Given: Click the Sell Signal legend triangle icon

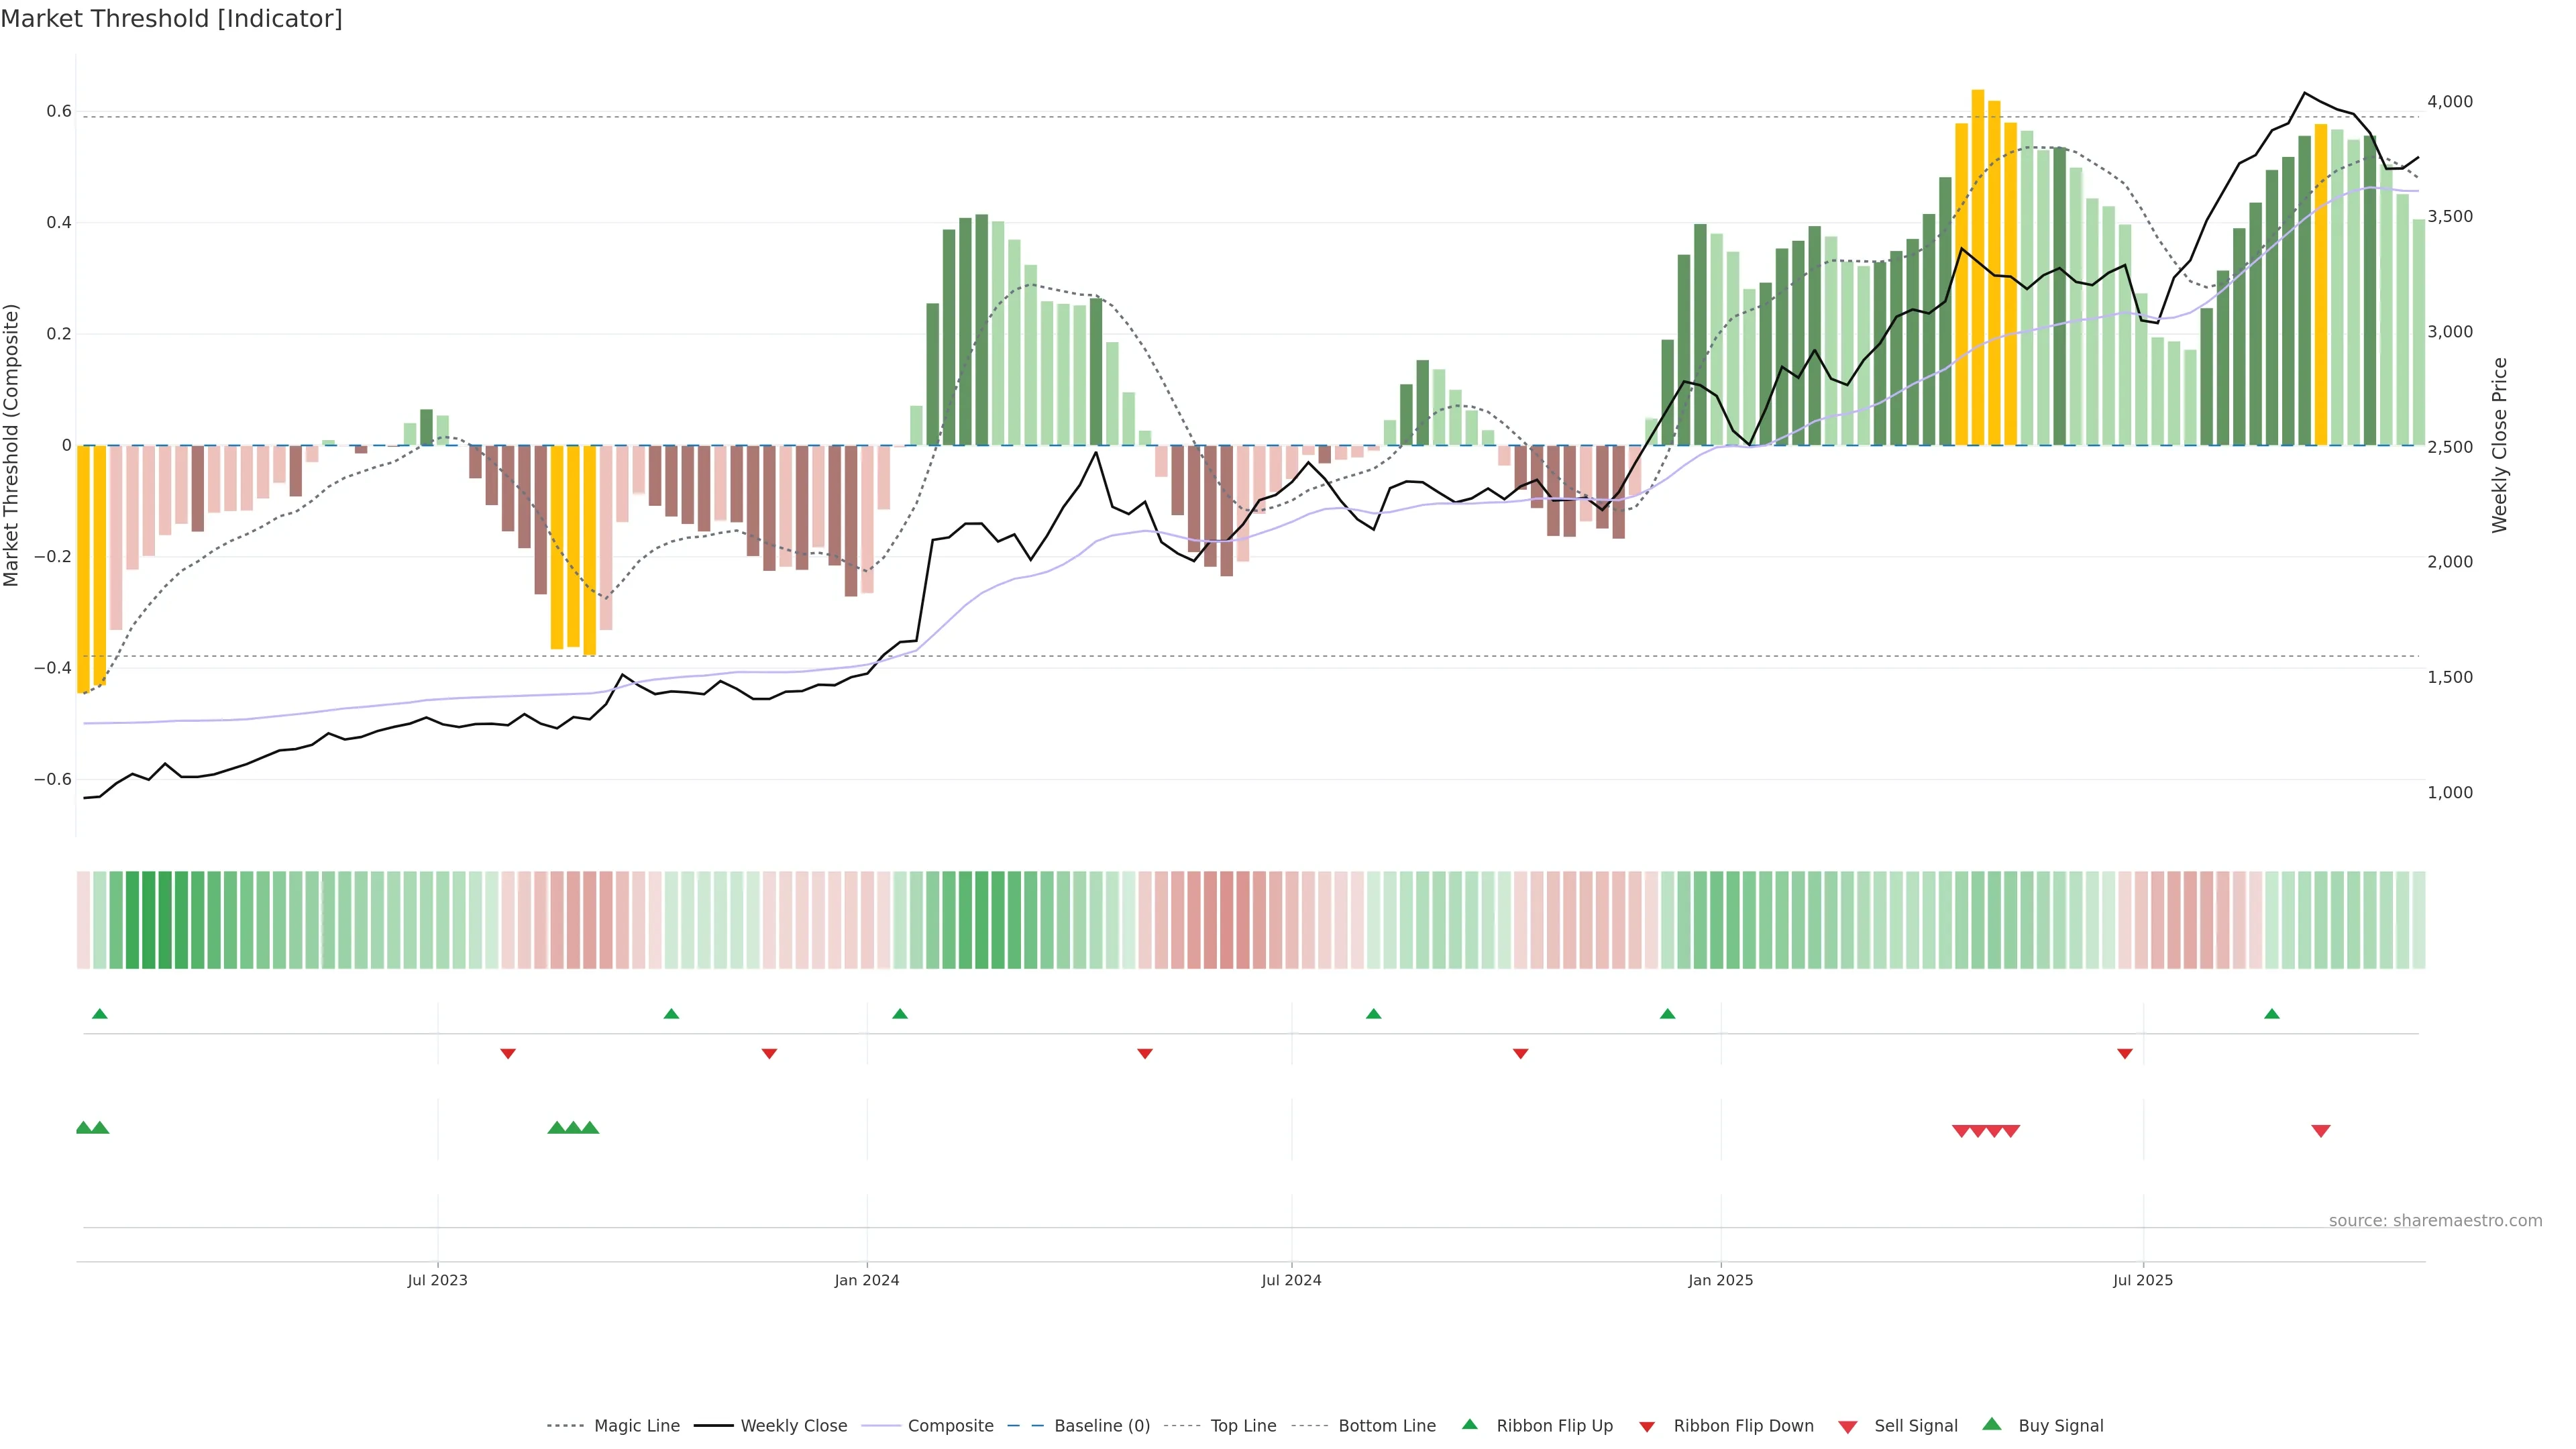Looking at the screenshot, I should [x=1847, y=1427].
